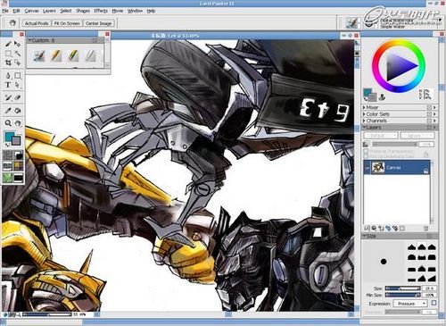Open the Canvas menu
This screenshot has height=326, width=446.
coord(31,11)
